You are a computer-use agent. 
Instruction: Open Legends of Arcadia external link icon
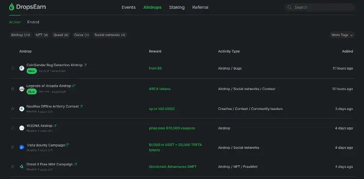[74, 86]
